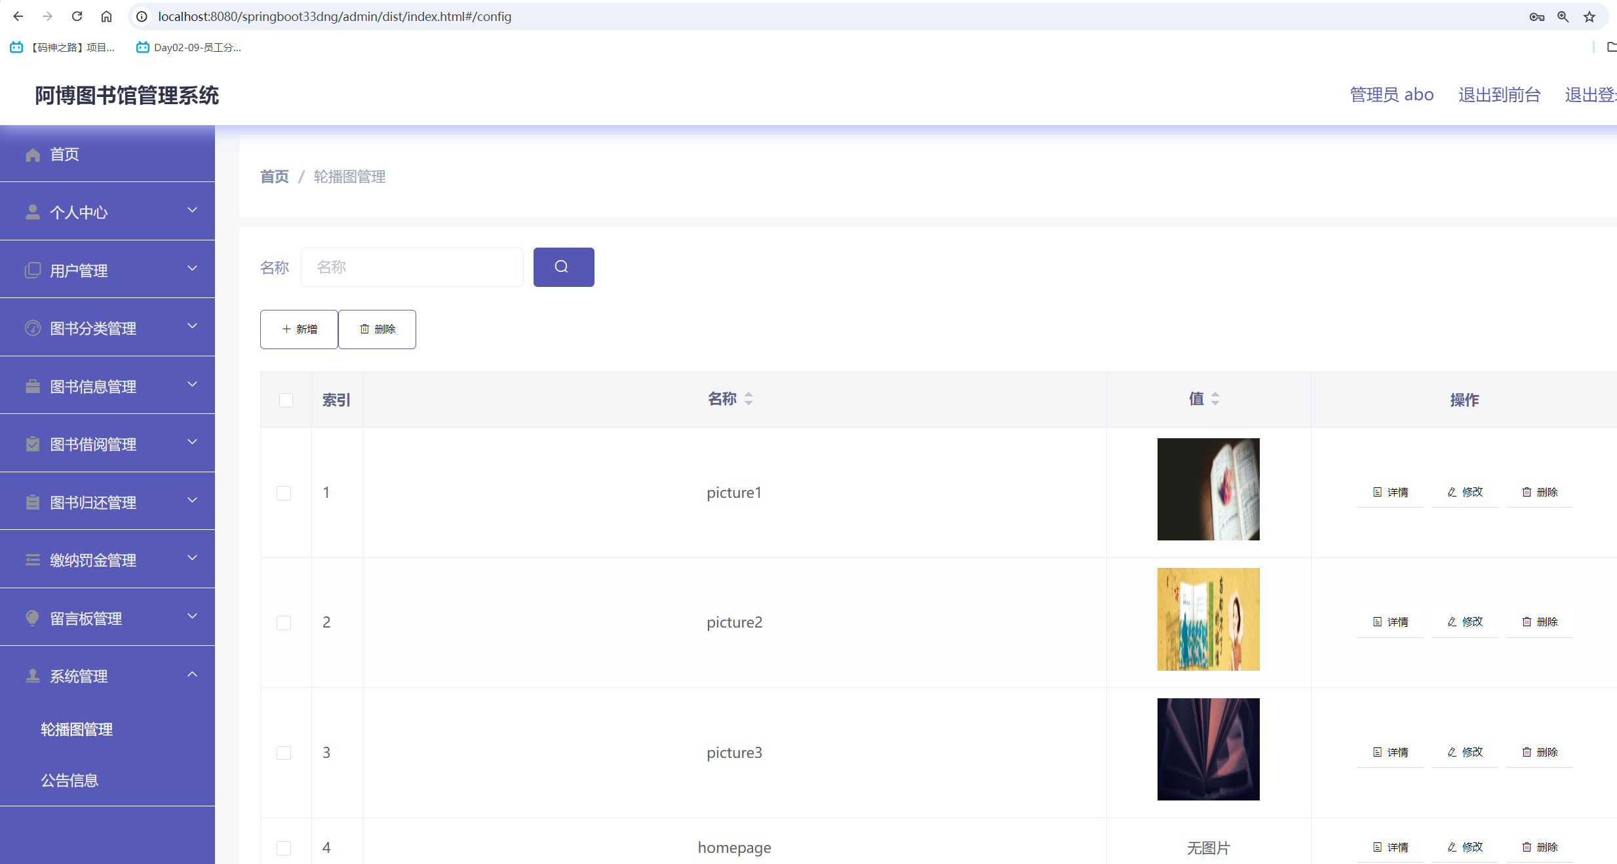Expand the 用户管理 sidebar menu

coord(107,270)
